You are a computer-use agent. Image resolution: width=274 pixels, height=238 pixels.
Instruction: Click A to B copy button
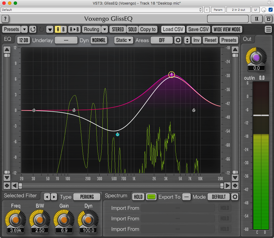coord(74,29)
